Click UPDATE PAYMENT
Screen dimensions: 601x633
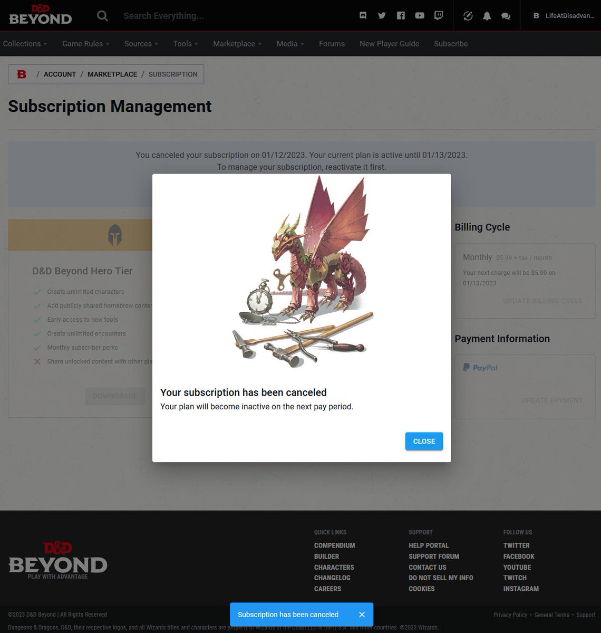coord(552,400)
